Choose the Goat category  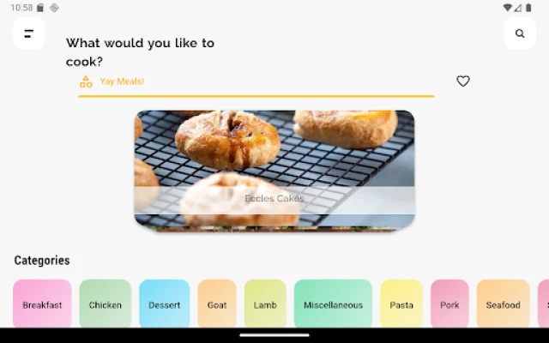[217, 304]
